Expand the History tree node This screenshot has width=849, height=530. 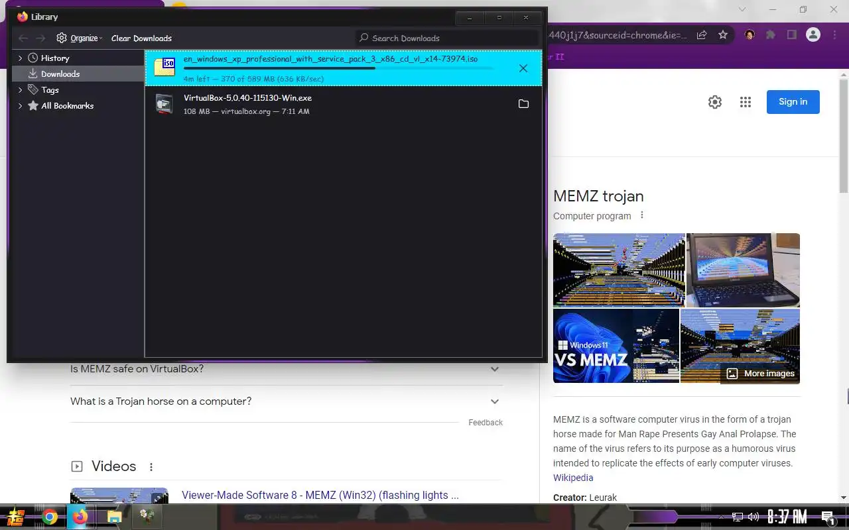[x=21, y=58]
